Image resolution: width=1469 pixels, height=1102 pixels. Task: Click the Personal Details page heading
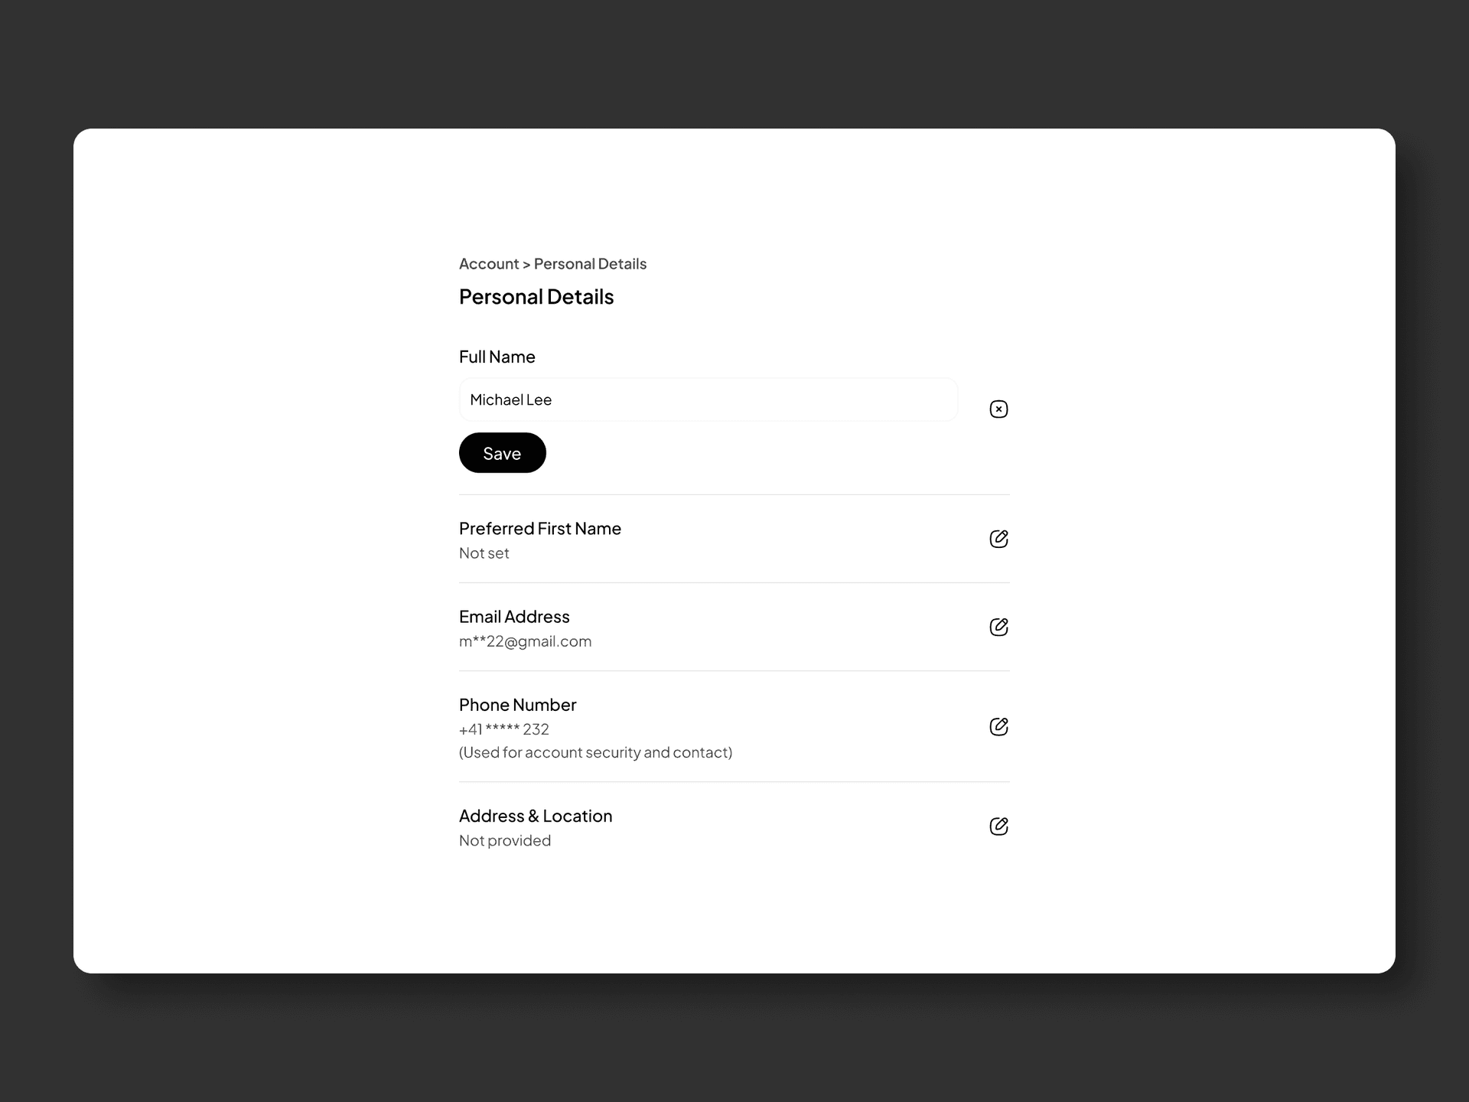point(536,297)
